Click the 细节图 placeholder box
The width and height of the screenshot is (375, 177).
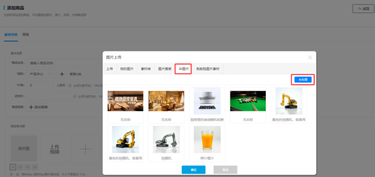tap(24, 149)
